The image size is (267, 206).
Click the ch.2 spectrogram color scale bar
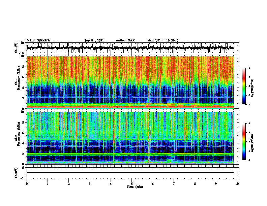(x=244, y=142)
